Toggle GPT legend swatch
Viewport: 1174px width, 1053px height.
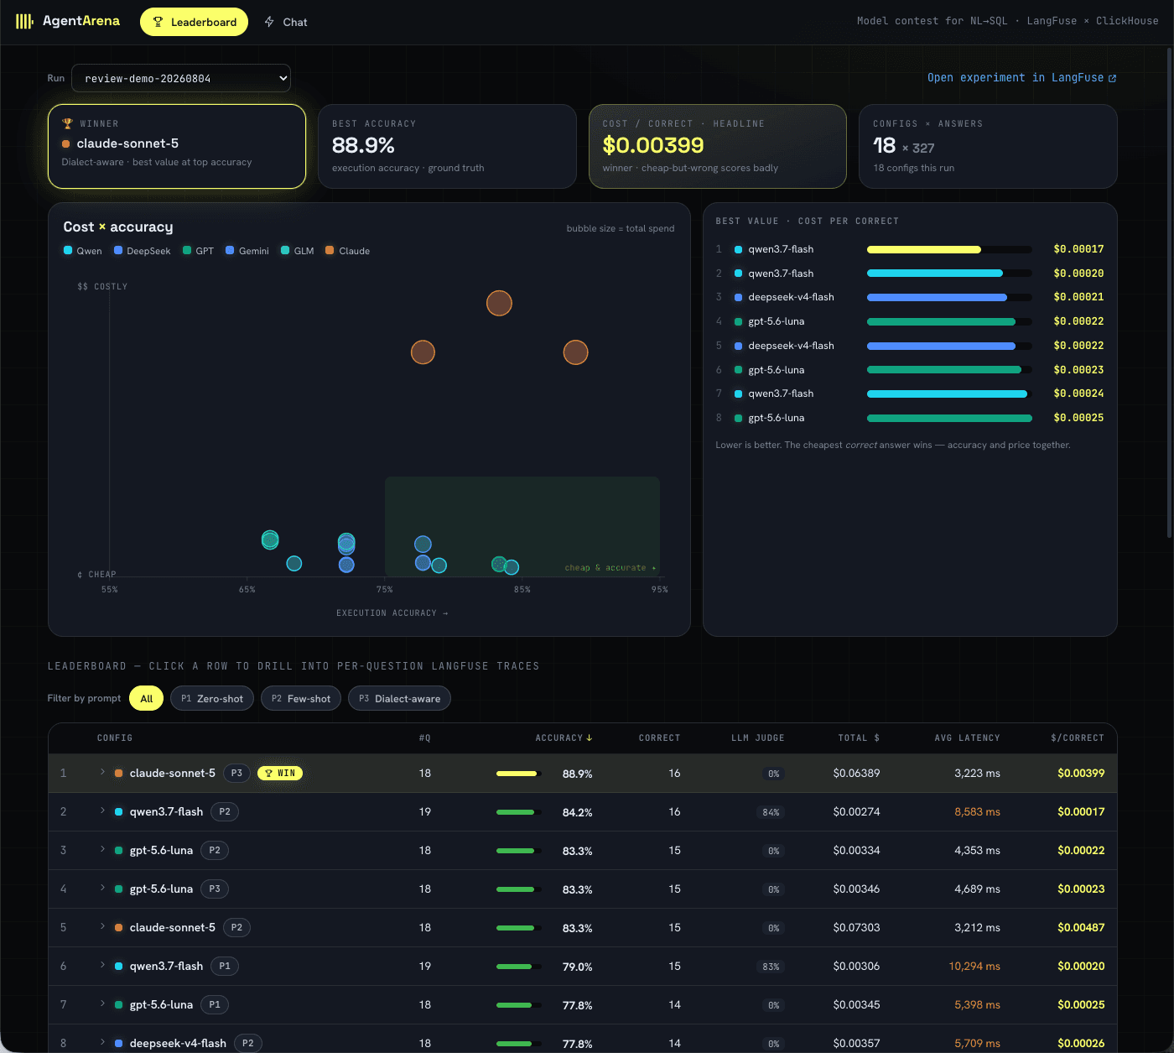click(187, 250)
